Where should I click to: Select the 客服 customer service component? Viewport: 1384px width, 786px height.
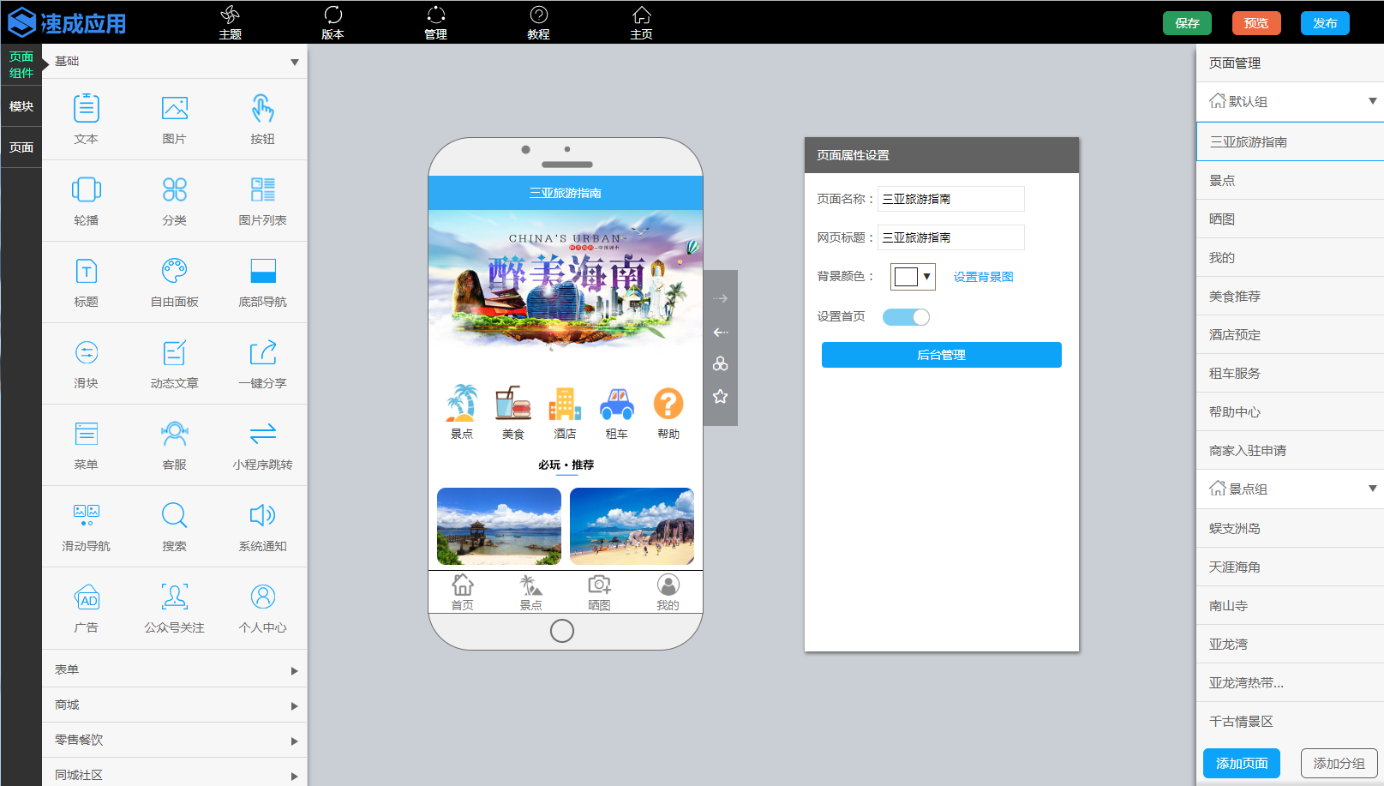(175, 434)
